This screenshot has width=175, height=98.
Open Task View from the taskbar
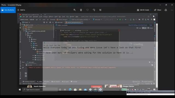click(x=65, y=90)
